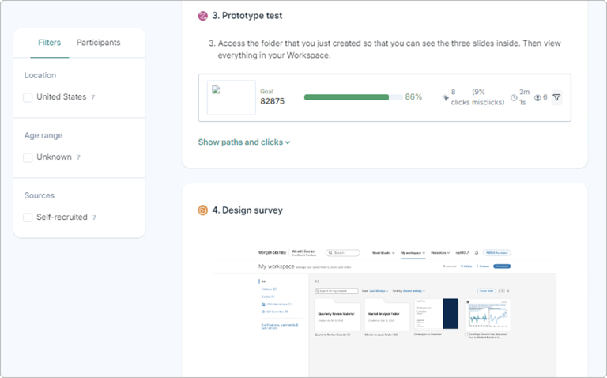Click the participants person icon next to 6

(x=537, y=98)
